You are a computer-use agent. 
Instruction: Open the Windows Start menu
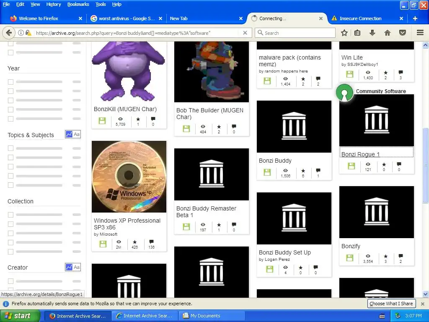[20, 316]
